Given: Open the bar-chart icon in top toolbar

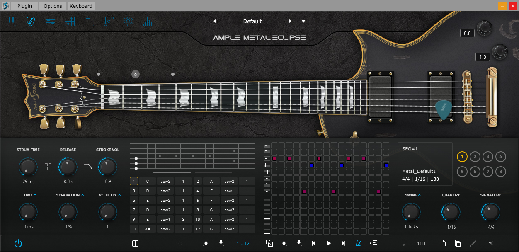Looking at the screenshot, I should click(x=148, y=22).
